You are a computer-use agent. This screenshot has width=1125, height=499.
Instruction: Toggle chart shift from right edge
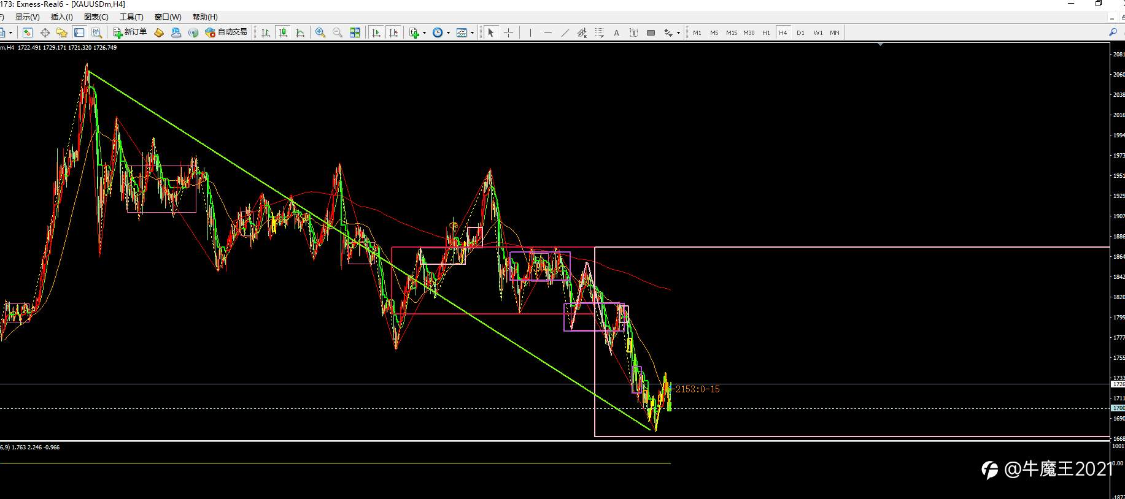point(393,32)
